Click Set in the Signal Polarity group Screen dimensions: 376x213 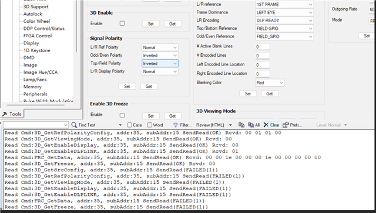pos(127,87)
